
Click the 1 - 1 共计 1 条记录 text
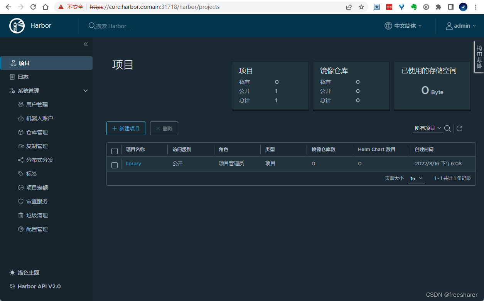(x=452, y=178)
